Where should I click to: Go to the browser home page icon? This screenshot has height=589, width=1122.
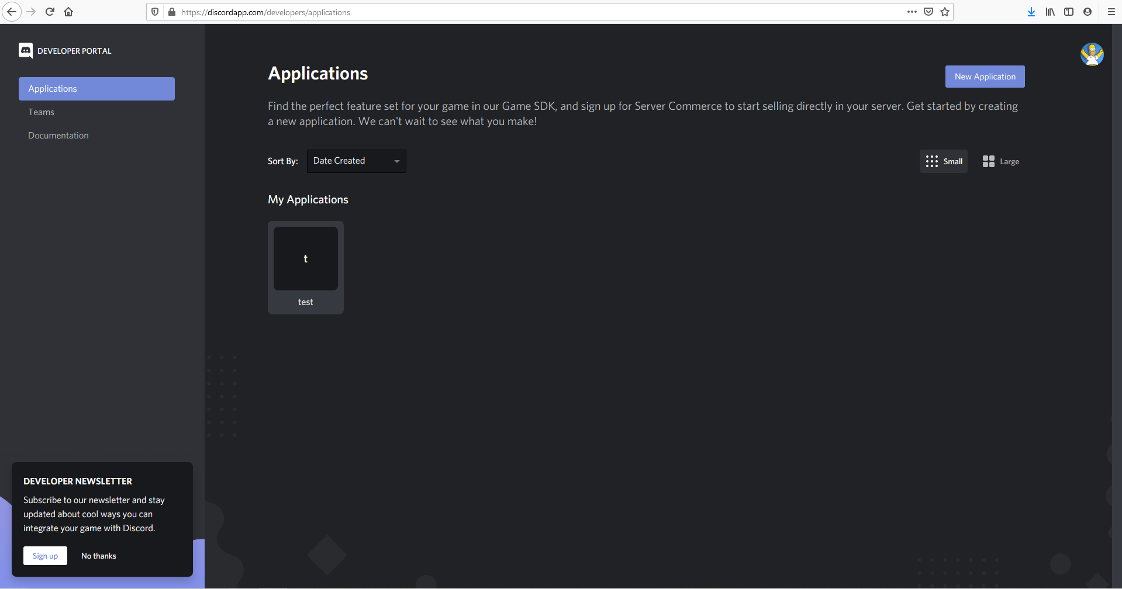coord(68,12)
